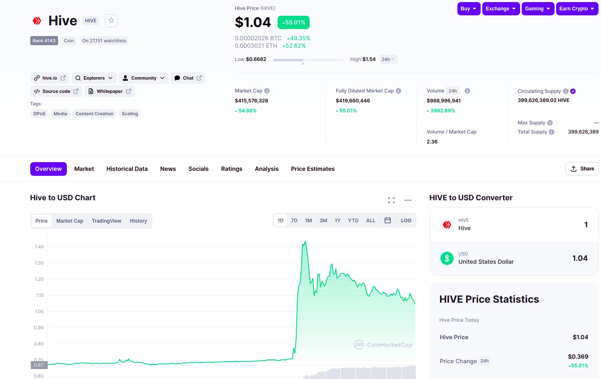Open the chart calendar date picker
601x379 pixels.
[388, 221]
